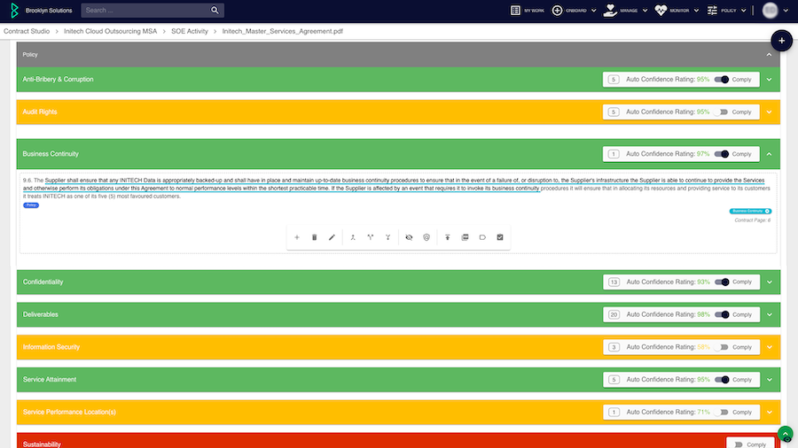This screenshot has width=798, height=448.
Task: Click the search magnifier icon
Action: pyautogui.click(x=215, y=10)
